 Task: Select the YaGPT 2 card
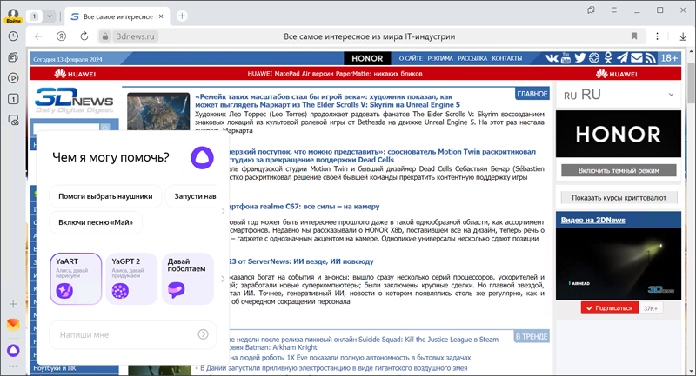131,279
